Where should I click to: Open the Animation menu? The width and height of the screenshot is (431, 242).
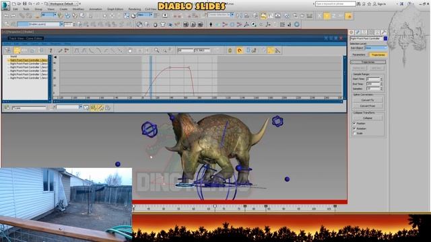pos(96,9)
